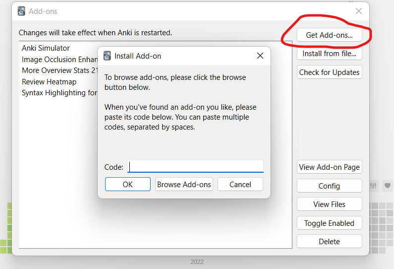Select the Review Heatmap add-on
The image size is (394, 269).
pyautogui.click(x=49, y=82)
